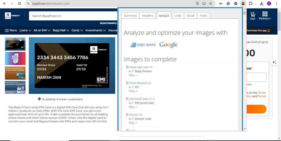Viewport: 281px width, 141px height.
Task: Open site information icon in address bar
Action: click(x=28, y=3)
